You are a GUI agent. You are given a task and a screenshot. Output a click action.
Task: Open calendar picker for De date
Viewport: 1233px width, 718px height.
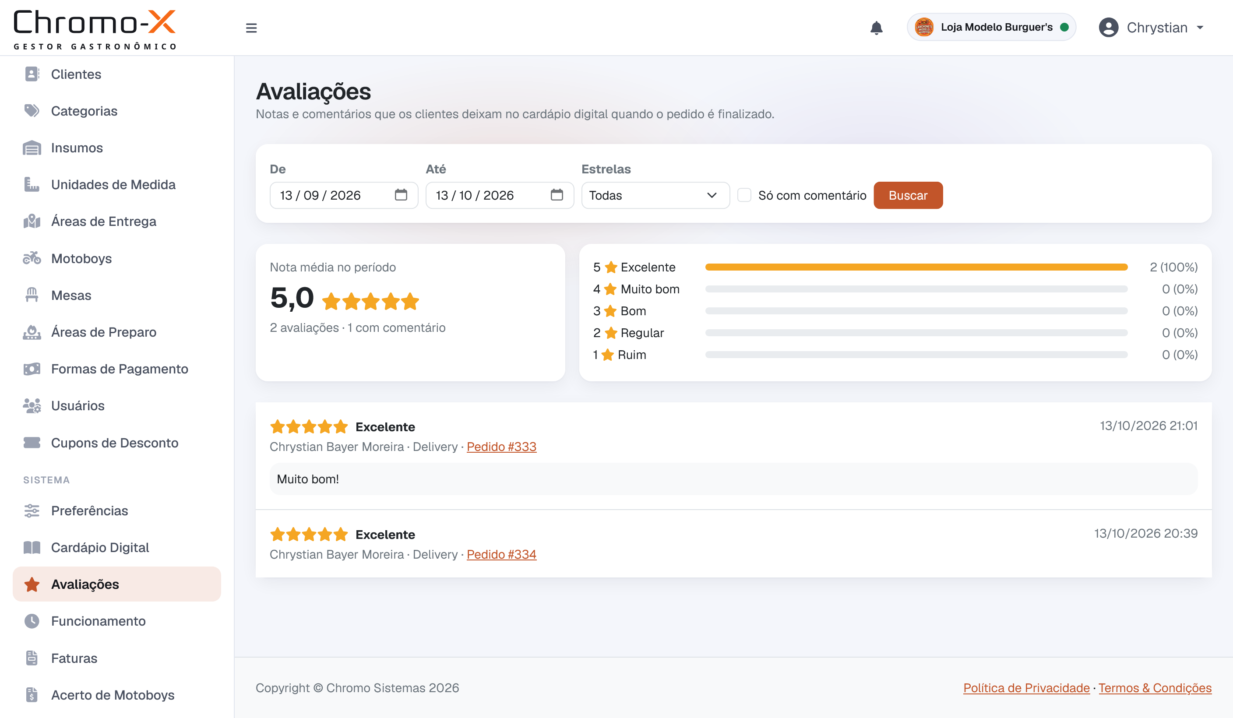pyautogui.click(x=401, y=195)
